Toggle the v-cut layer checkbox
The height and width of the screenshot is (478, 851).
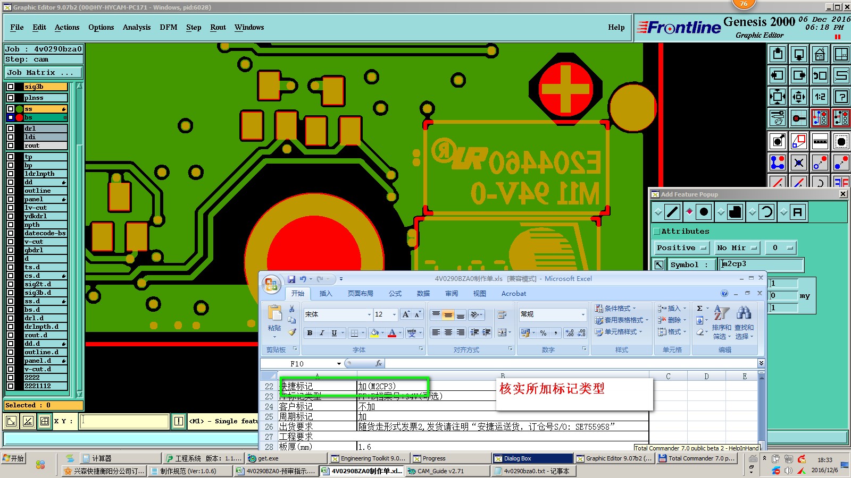[11, 242]
